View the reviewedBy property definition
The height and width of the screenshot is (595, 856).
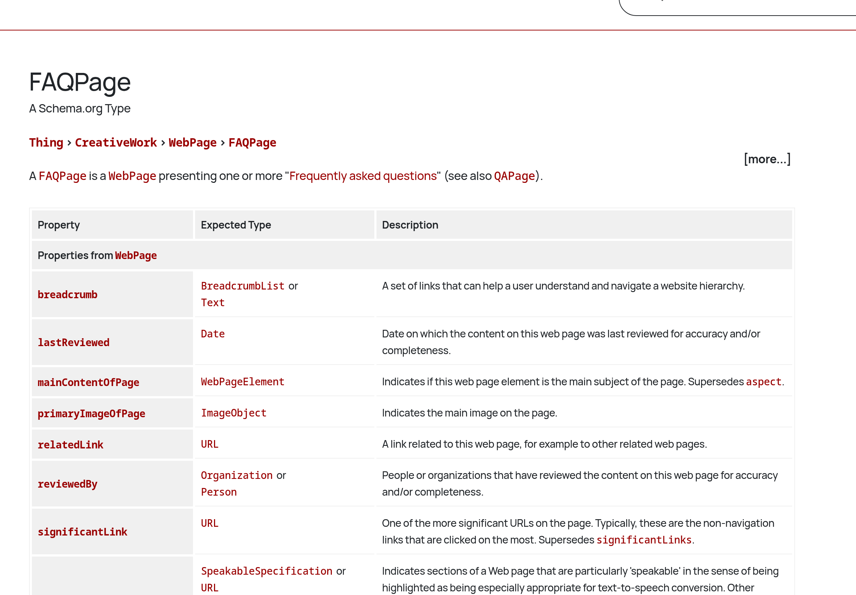(67, 484)
